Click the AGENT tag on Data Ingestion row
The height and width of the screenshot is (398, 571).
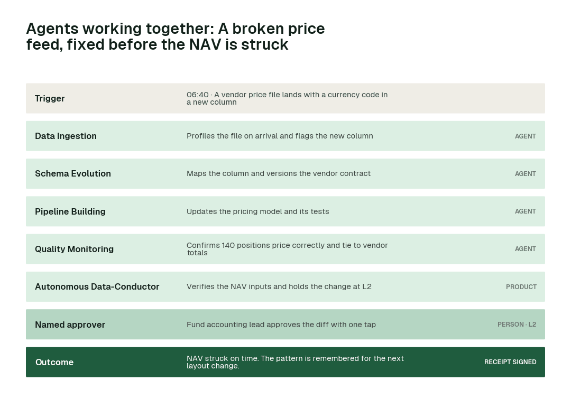click(525, 136)
